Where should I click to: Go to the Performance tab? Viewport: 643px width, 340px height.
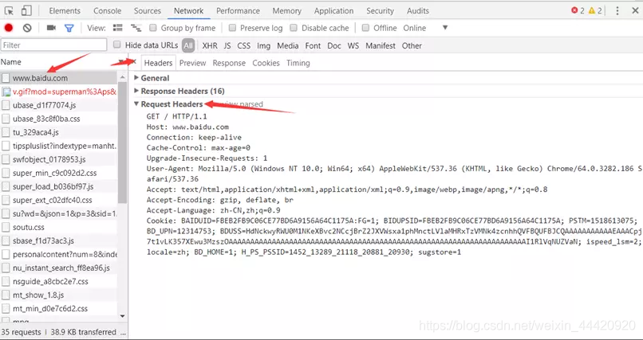[x=238, y=11]
